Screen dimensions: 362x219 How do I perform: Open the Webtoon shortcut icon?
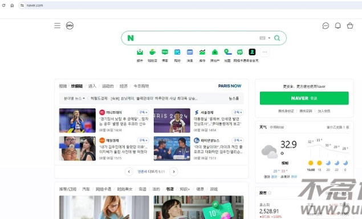pos(240,52)
